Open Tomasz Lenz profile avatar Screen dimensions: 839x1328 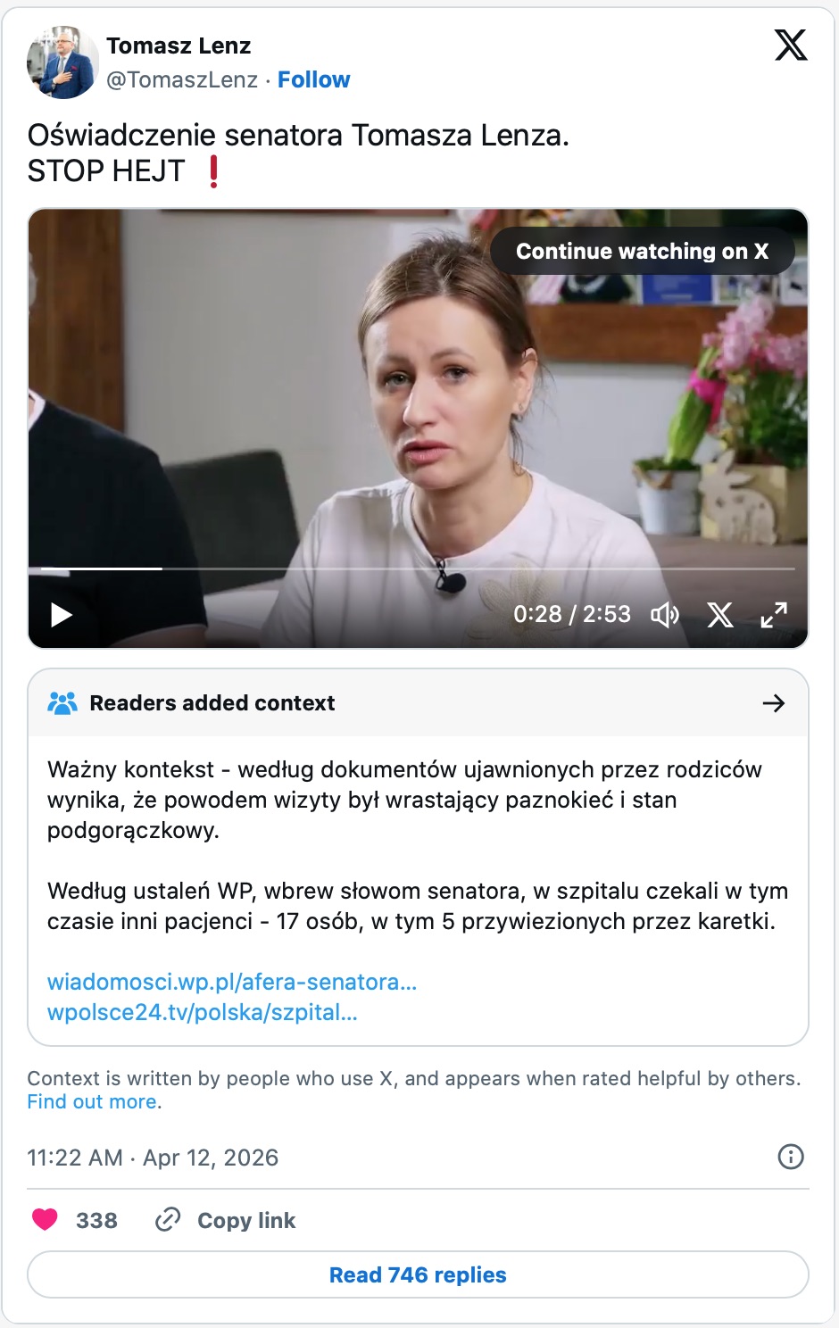pos(62,62)
